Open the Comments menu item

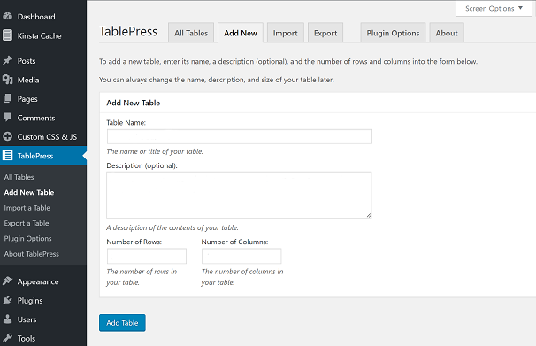click(36, 118)
